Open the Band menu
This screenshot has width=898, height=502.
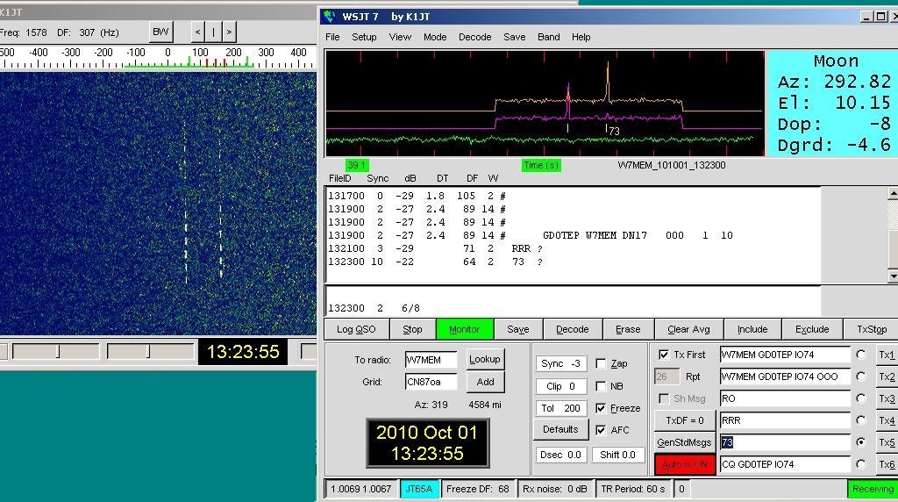[x=549, y=37]
